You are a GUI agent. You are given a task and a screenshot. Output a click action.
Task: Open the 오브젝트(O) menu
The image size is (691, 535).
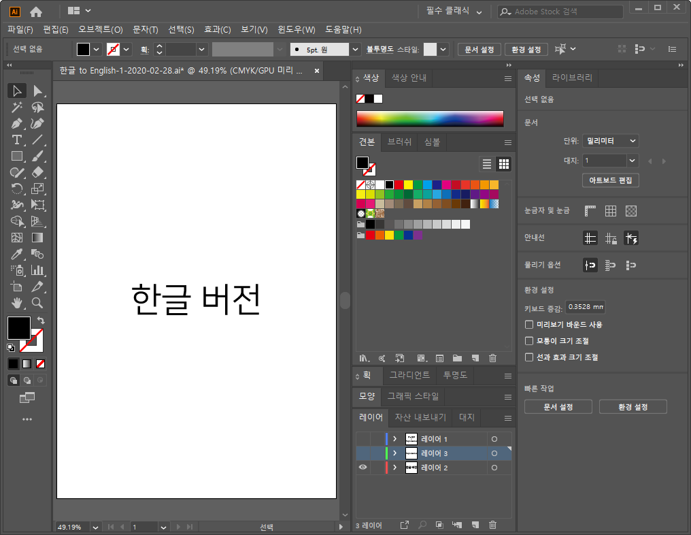[100, 30]
